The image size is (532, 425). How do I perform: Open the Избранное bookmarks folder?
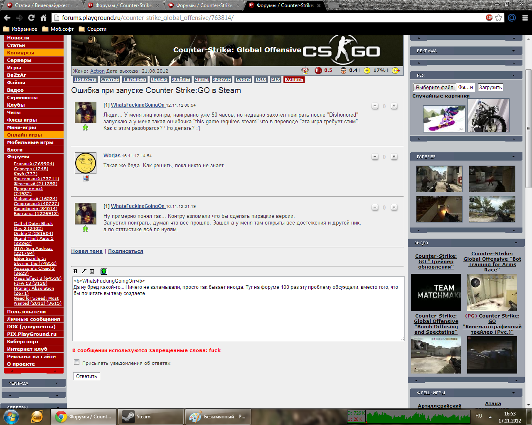(20, 29)
